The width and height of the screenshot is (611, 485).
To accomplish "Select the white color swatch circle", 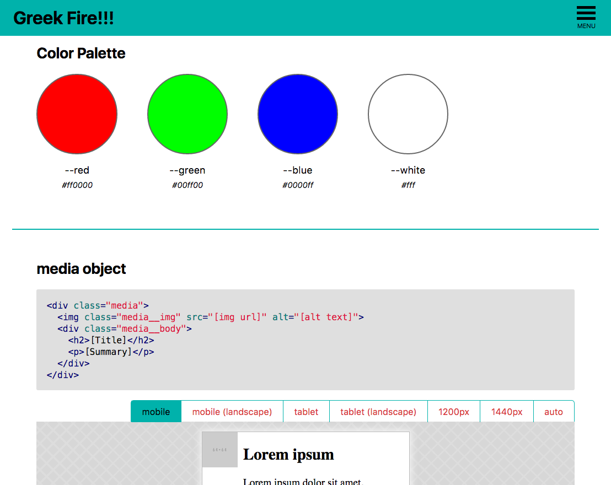I will pos(408,114).
